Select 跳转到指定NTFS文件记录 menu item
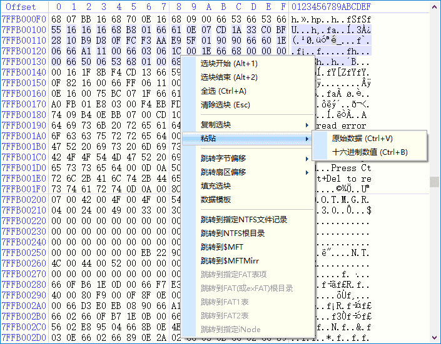The image size is (441, 344). [243, 220]
